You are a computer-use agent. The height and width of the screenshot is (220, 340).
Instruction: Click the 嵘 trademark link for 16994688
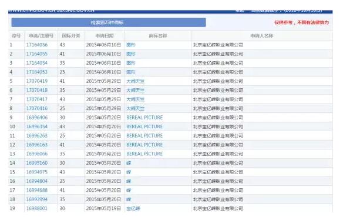129,190
